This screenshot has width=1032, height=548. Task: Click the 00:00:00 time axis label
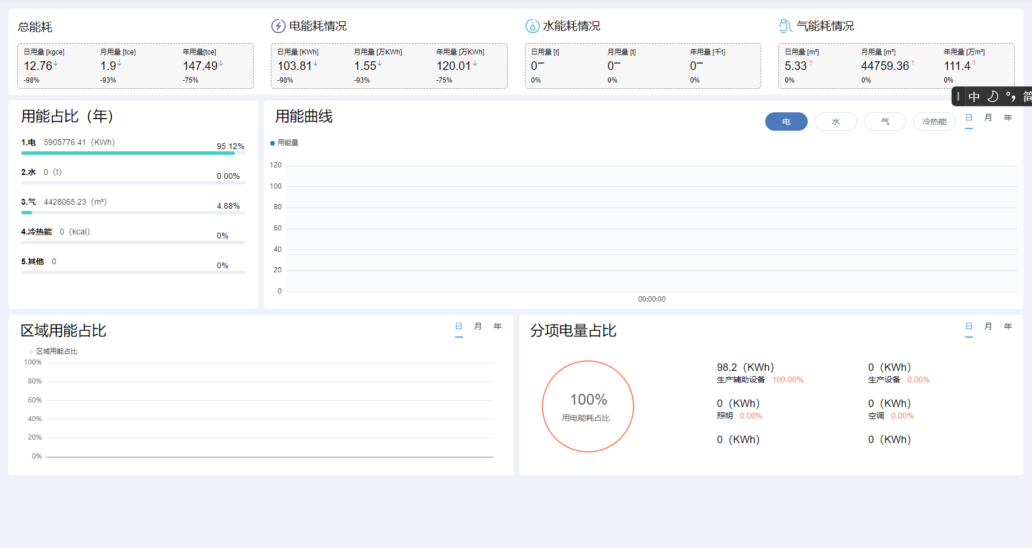pos(652,299)
